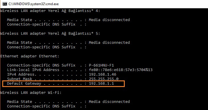Click the Link-local IPv6 Address label

33,70
